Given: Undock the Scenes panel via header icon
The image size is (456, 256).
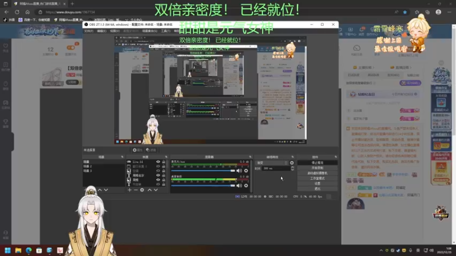Looking at the screenshot, I should (122, 157).
